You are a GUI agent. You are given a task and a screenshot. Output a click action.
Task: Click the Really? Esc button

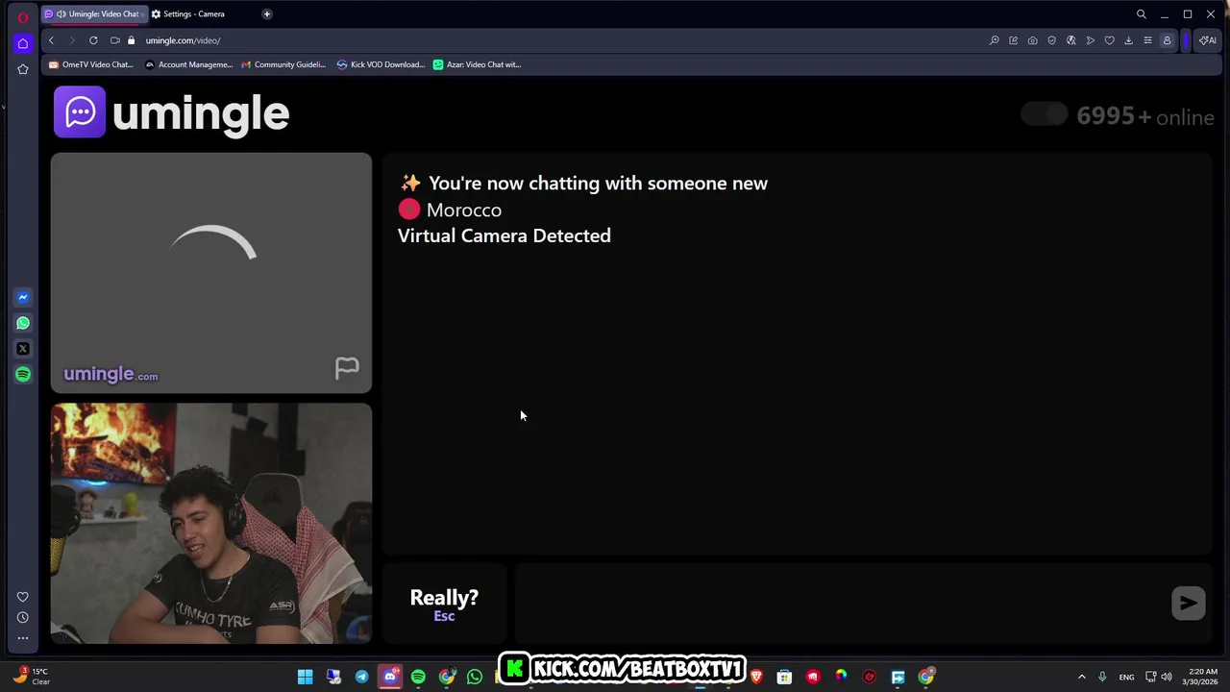(444, 605)
